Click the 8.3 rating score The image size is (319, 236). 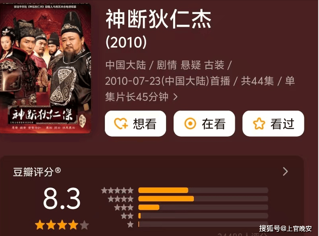tap(62, 199)
